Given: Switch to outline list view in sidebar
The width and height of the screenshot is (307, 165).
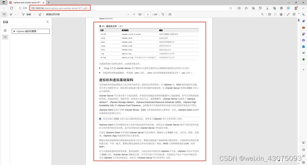Looking at the screenshot, I should 5,37.
